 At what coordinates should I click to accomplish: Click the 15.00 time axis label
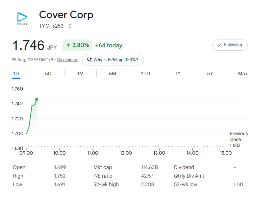(x=226, y=153)
